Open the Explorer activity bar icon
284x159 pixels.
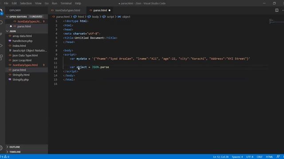coord(1,11)
